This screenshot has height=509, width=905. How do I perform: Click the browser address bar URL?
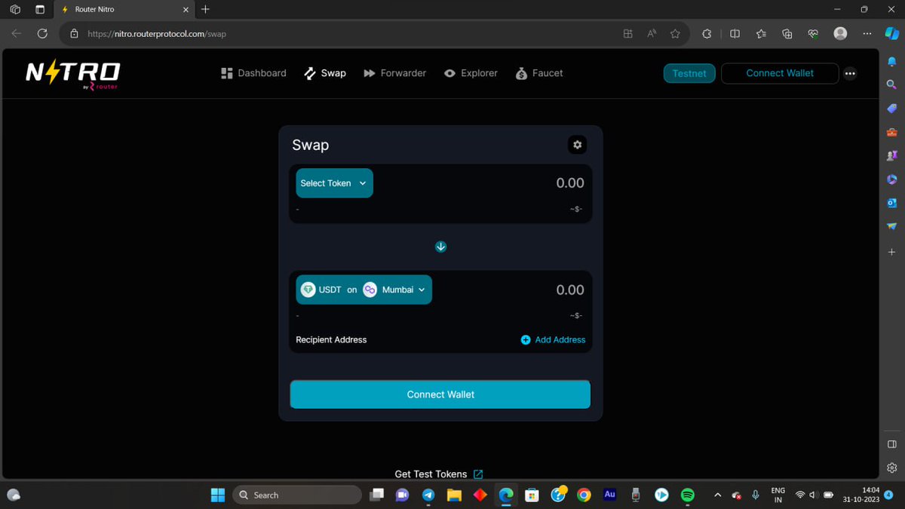(157, 34)
